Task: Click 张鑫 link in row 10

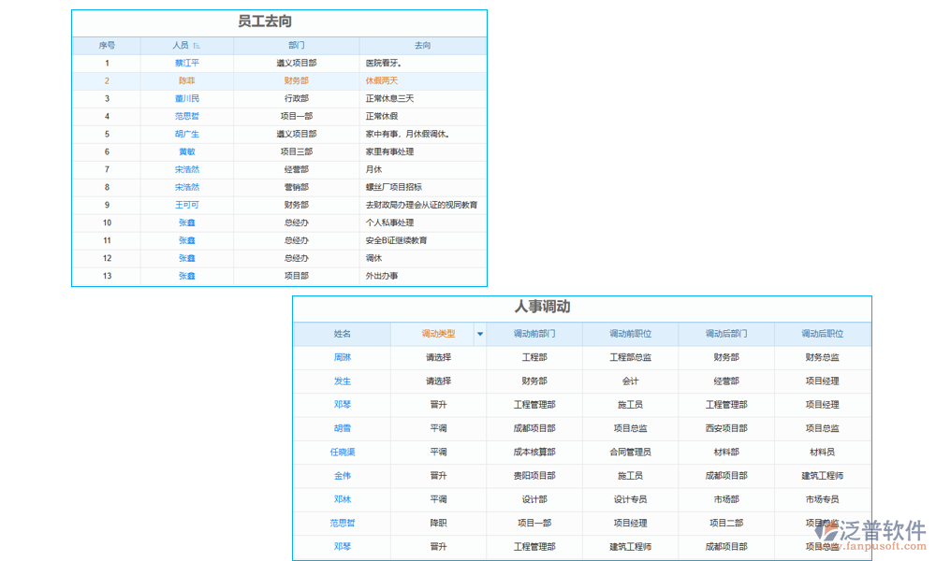Action: (x=186, y=223)
